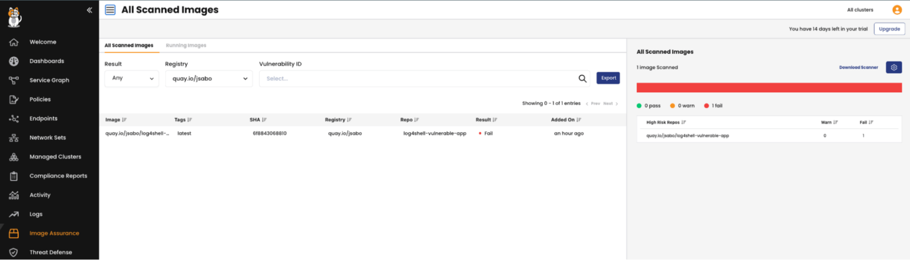Sort by Image column icon
This screenshot has width=910, height=260.
point(124,120)
